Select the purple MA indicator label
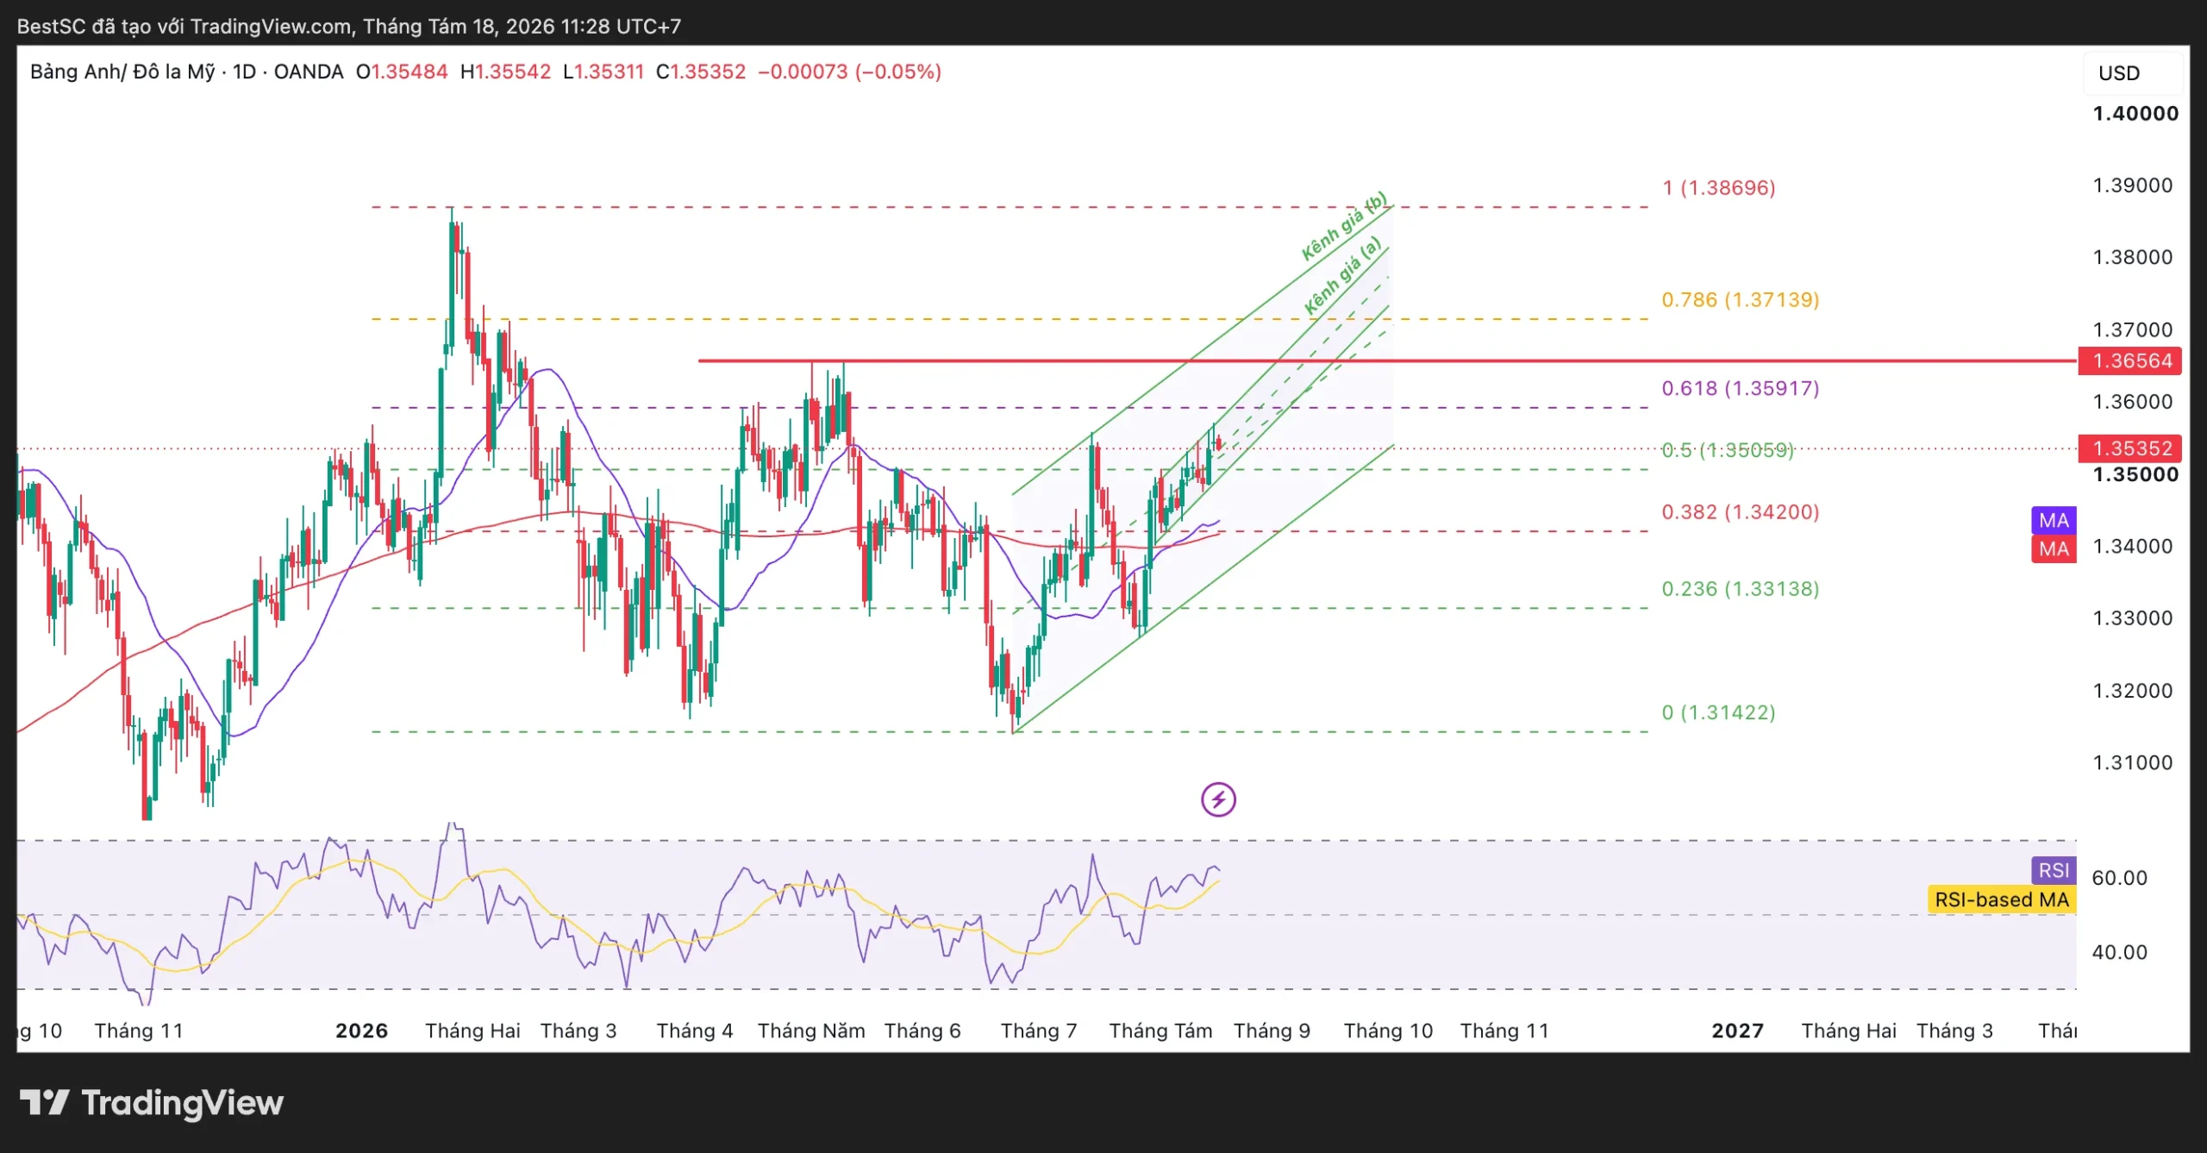2207x1153 pixels. (2054, 520)
